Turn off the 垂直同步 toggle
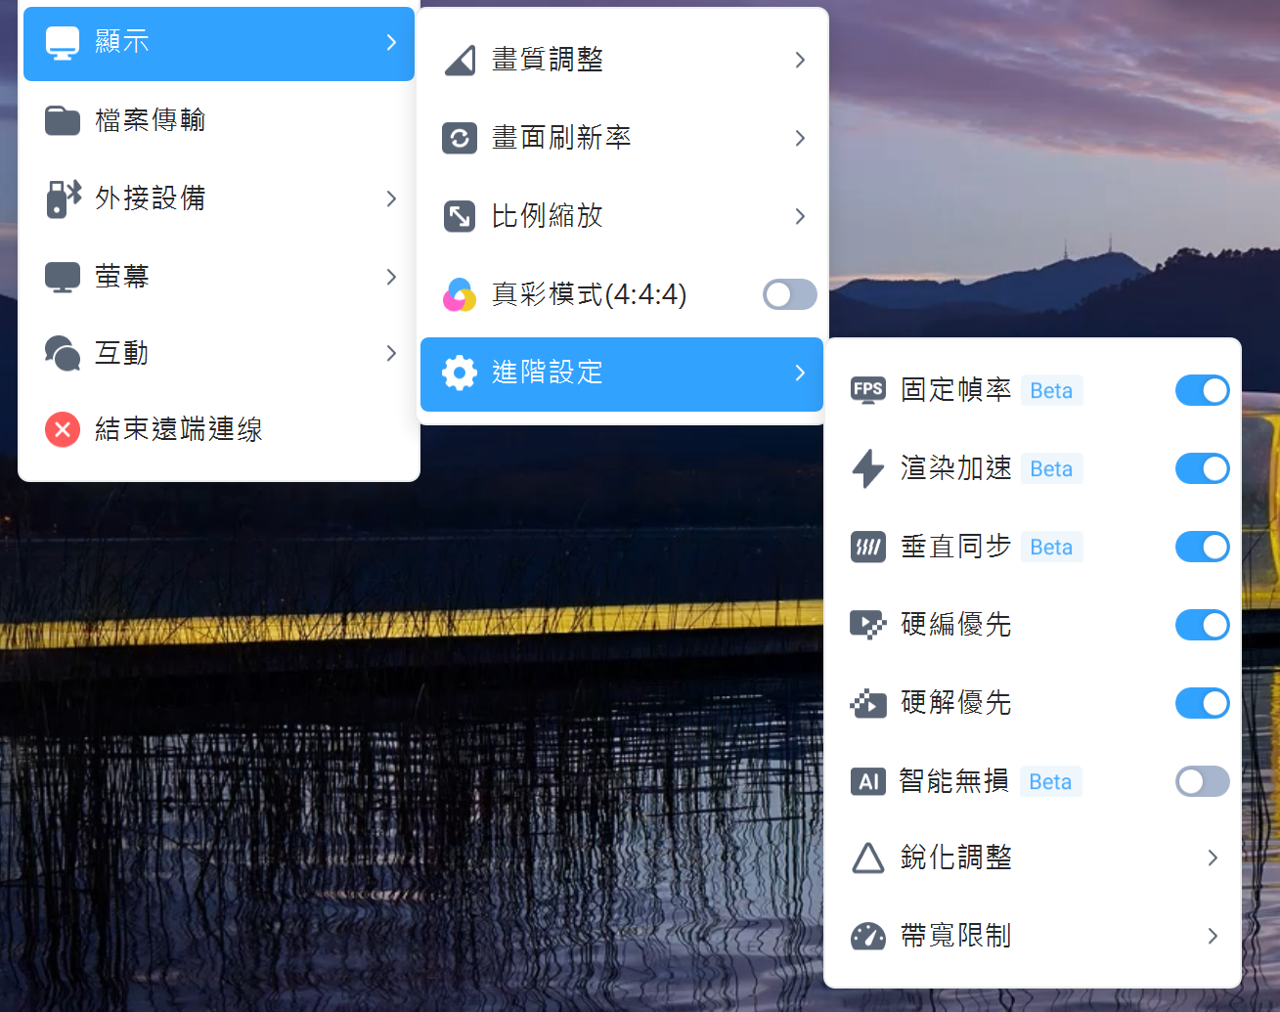Viewport: 1280px width, 1012px height. pyautogui.click(x=1202, y=547)
